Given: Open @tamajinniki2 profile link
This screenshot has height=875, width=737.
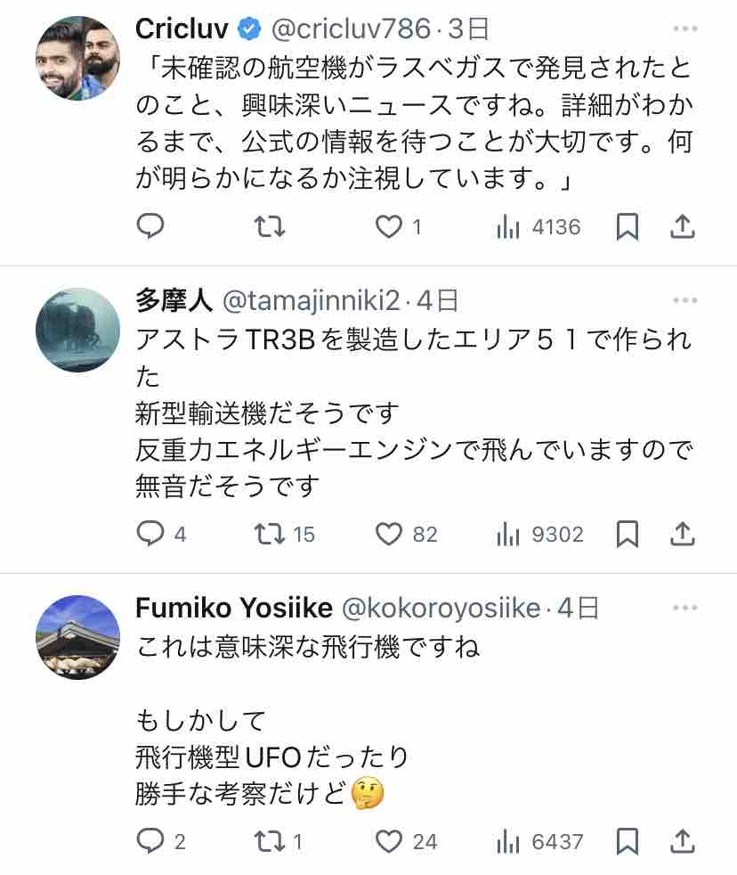Looking at the screenshot, I should click(311, 301).
